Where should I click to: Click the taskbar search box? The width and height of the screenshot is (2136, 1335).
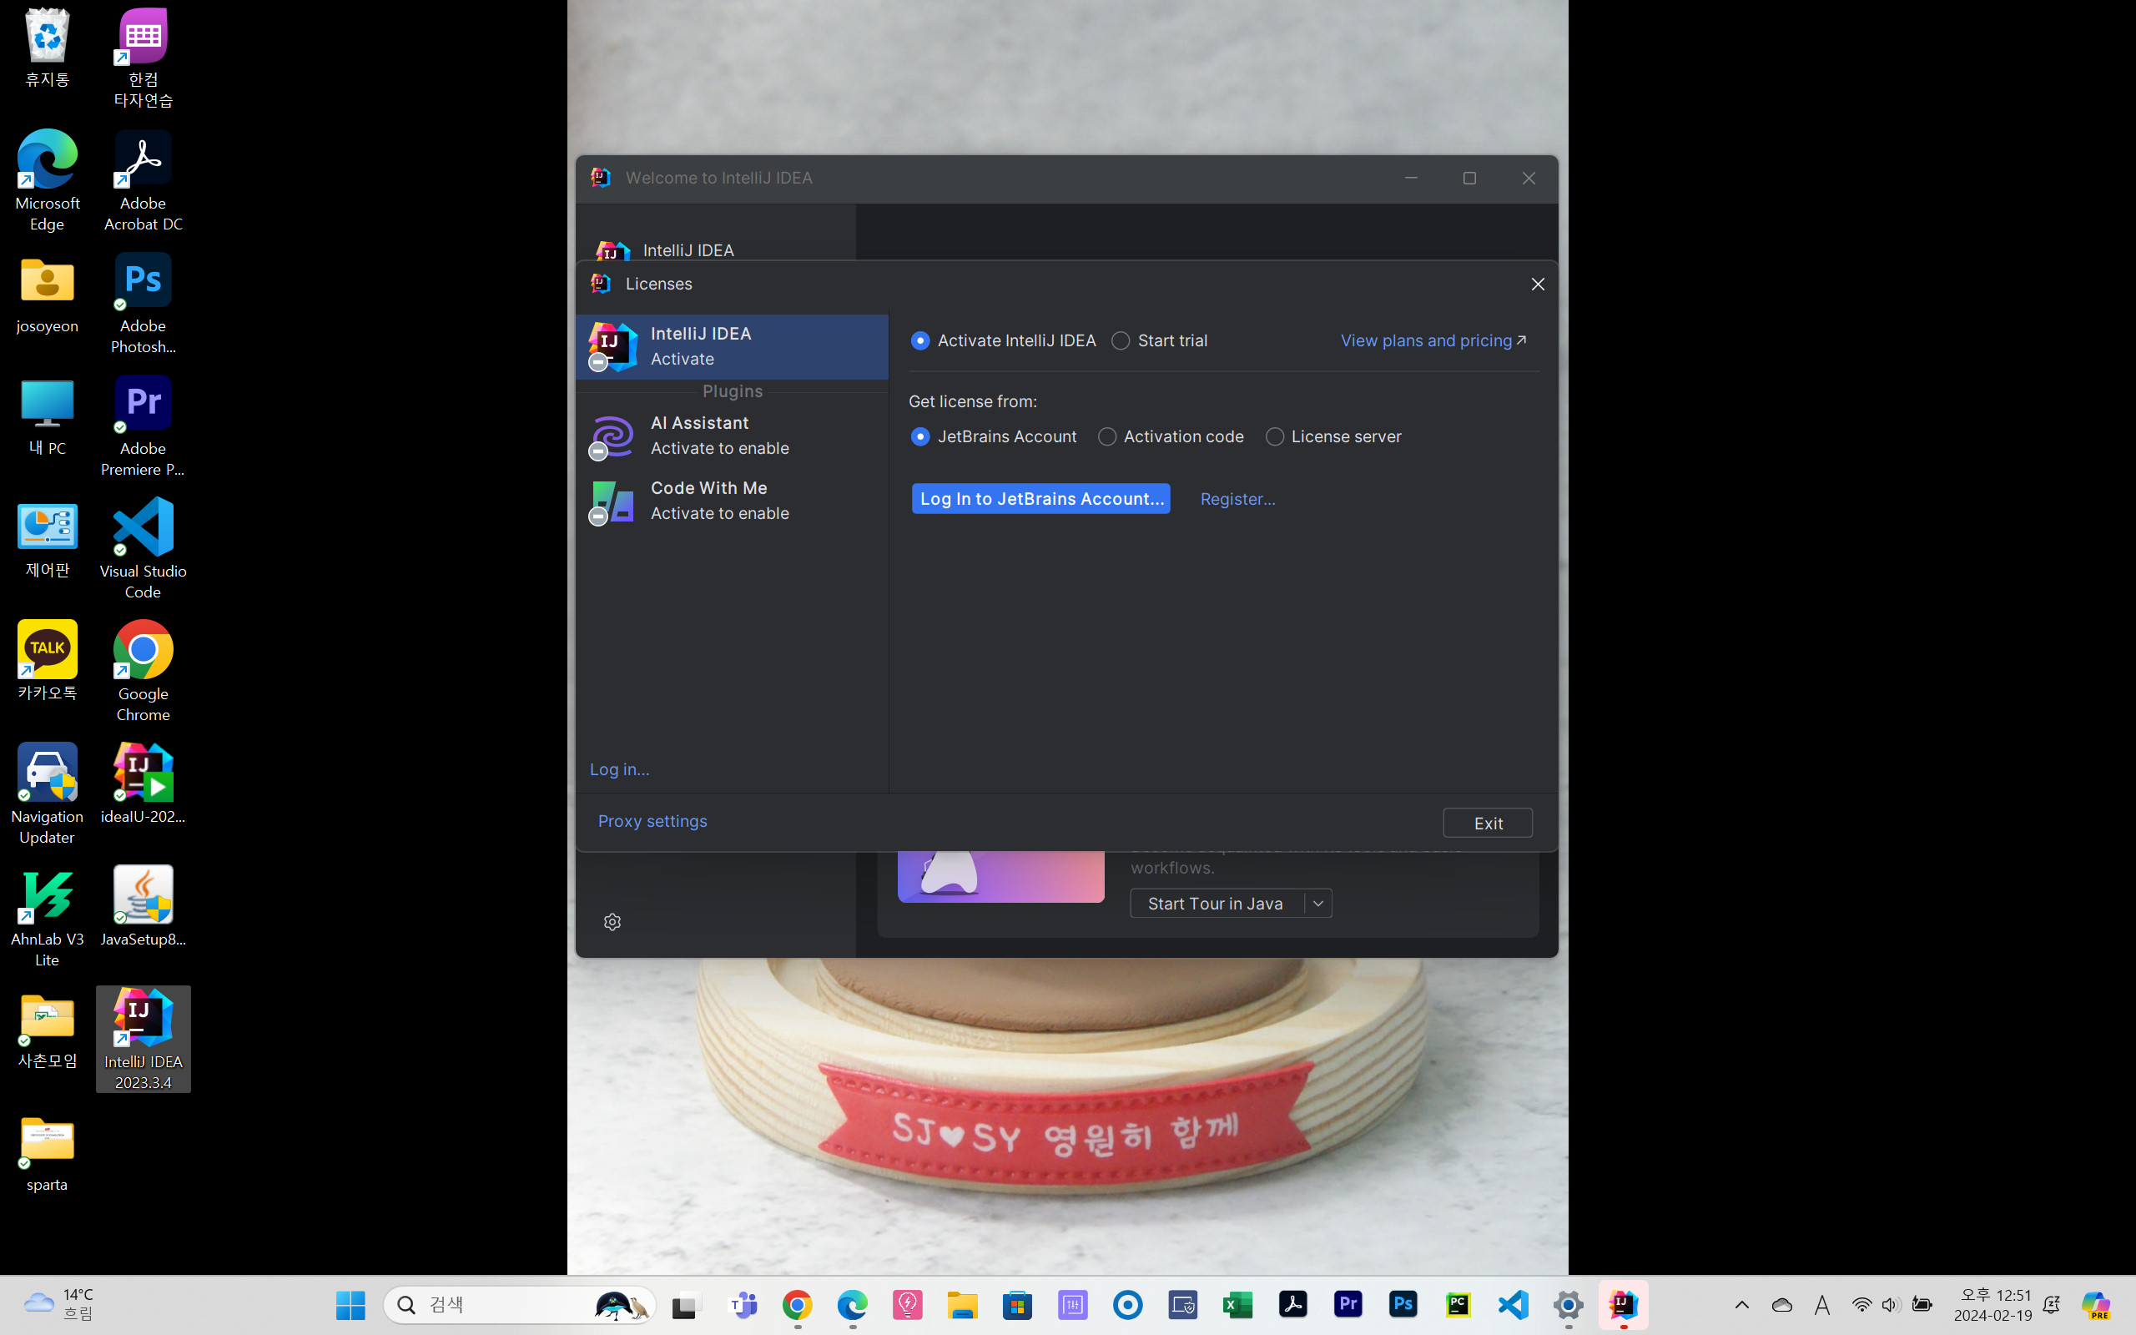[x=521, y=1305]
